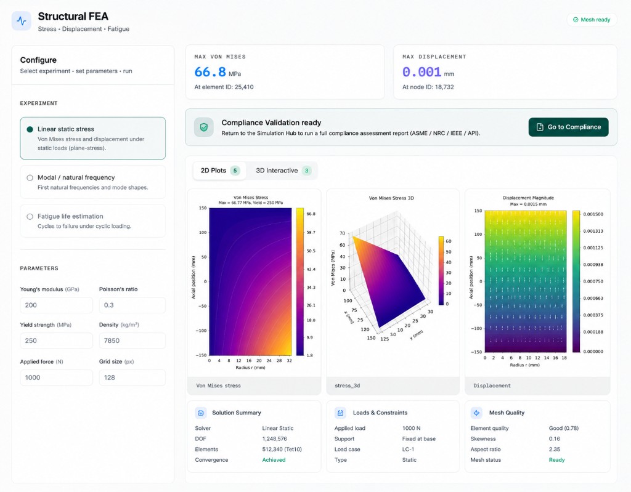Click the Von Mises stress colorbar
Image resolution: width=631 pixels, height=492 pixels.
click(x=300, y=281)
